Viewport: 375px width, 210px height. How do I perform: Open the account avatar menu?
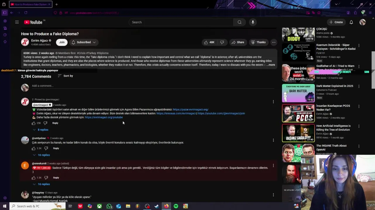(x=362, y=22)
